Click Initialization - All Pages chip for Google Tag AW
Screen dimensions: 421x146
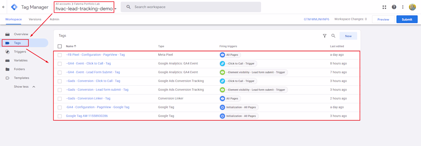click(239, 116)
